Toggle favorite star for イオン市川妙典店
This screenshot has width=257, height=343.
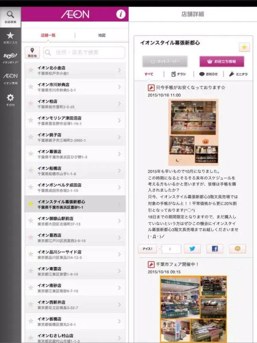(31, 87)
